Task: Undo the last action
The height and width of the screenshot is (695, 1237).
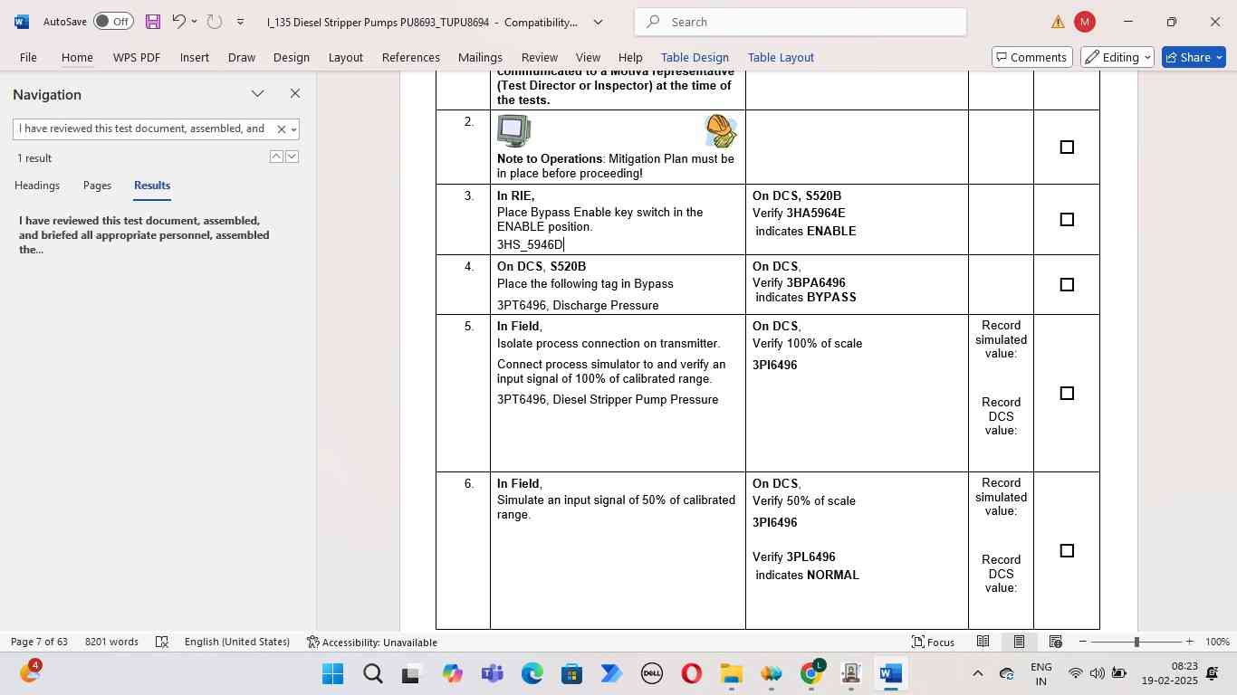Action: tap(178, 22)
